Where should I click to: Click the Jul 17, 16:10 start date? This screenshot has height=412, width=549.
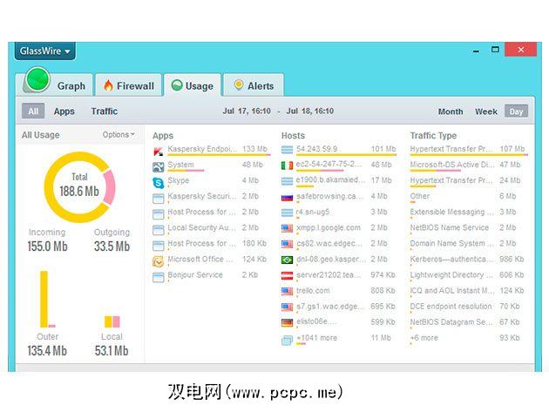pyautogui.click(x=247, y=111)
